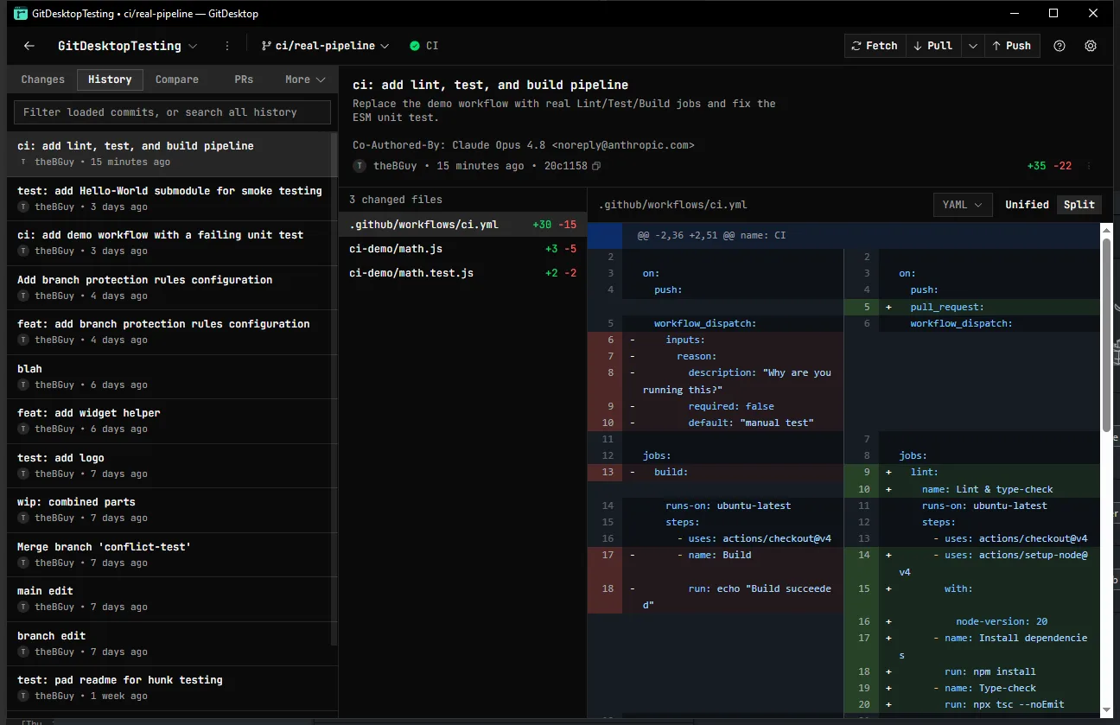Screen dimensions: 1120x725
Task: Expand the Pull options dropdown arrow
Action: pyautogui.click(x=972, y=46)
